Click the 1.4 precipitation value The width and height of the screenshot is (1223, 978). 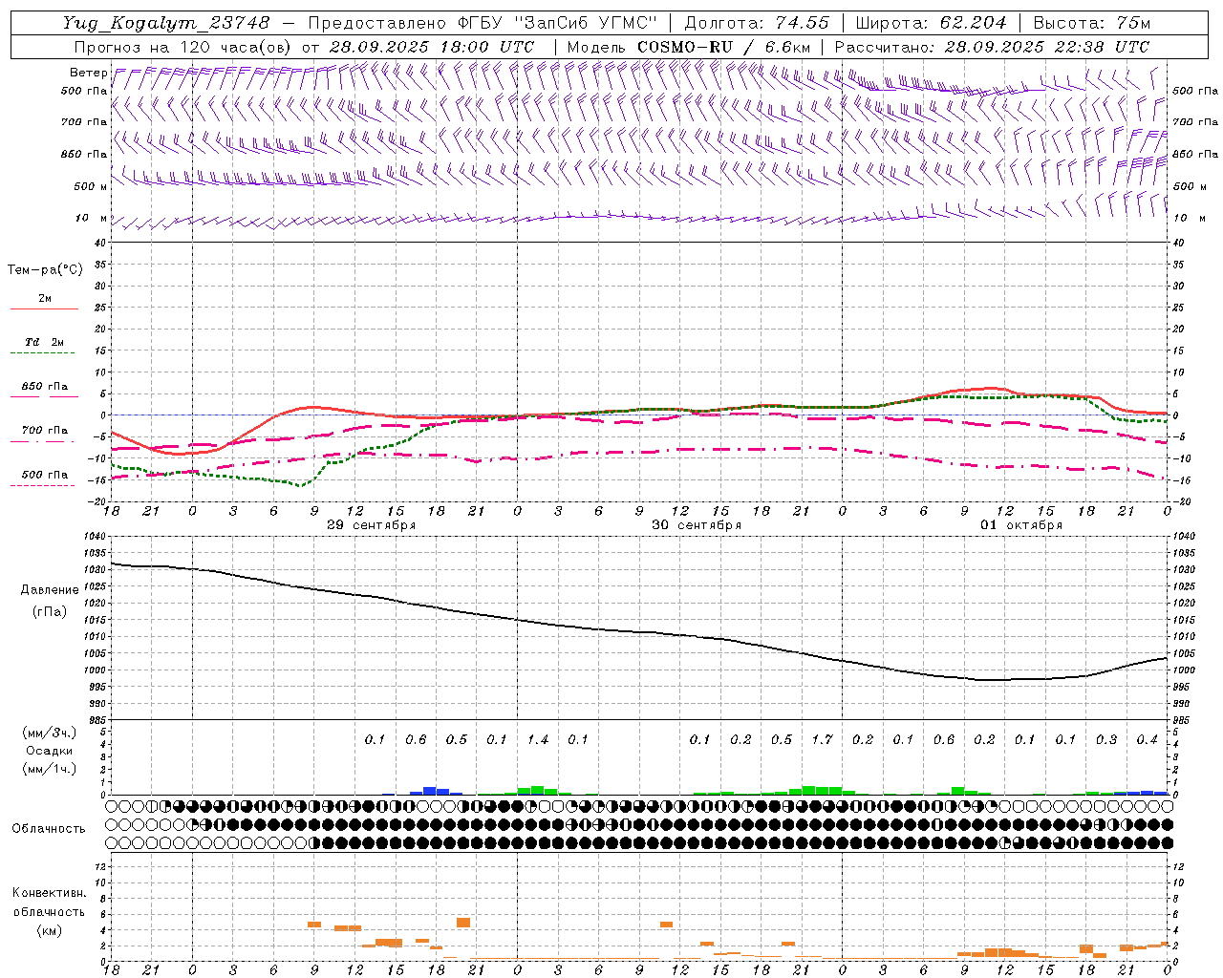click(538, 740)
